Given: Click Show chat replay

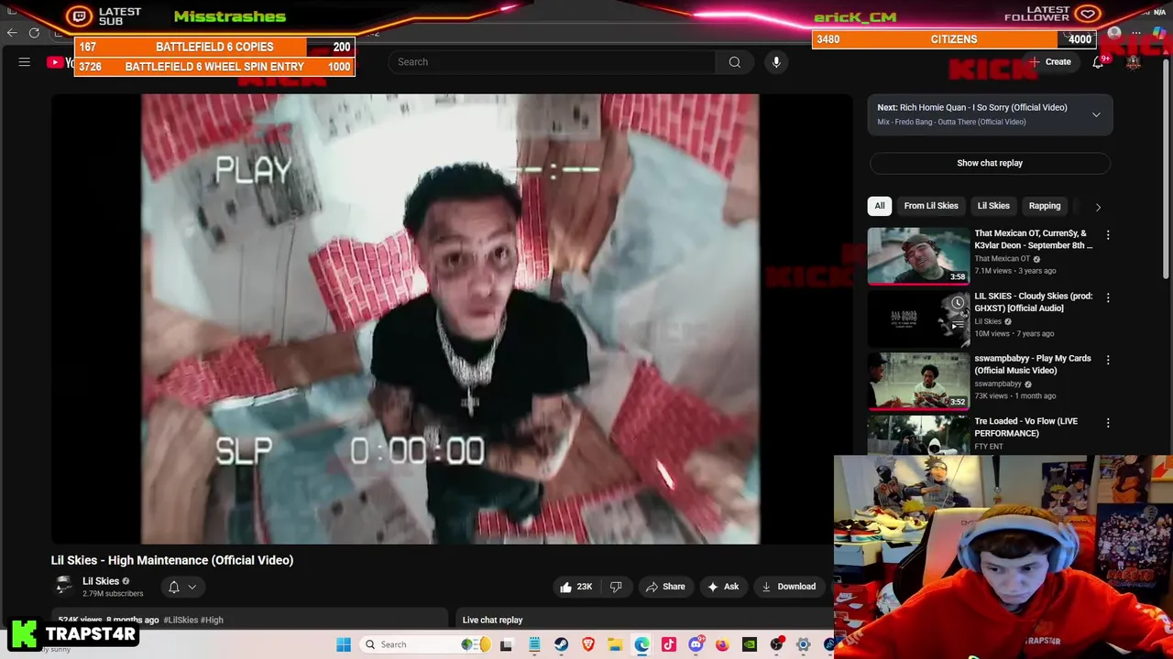Looking at the screenshot, I should pyautogui.click(x=990, y=163).
